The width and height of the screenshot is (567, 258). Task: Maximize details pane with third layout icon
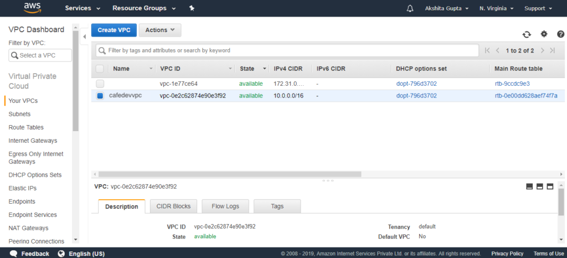(x=550, y=187)
